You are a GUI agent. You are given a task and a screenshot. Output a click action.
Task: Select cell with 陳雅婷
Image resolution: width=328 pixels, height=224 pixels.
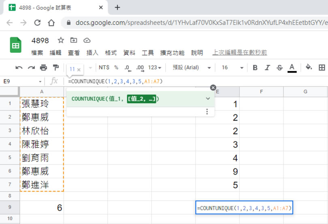coord(42,144)
